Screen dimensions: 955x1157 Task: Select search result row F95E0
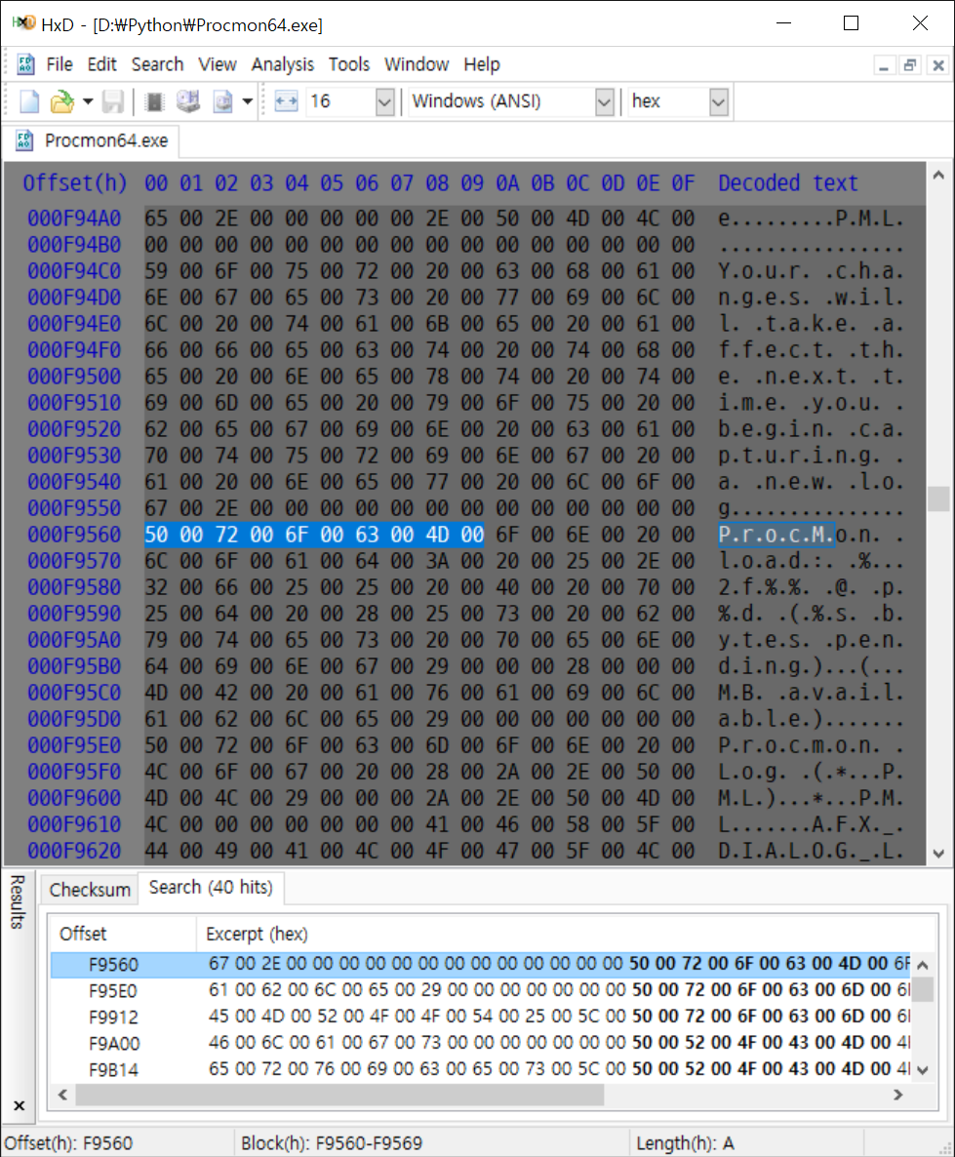(481, 990)
